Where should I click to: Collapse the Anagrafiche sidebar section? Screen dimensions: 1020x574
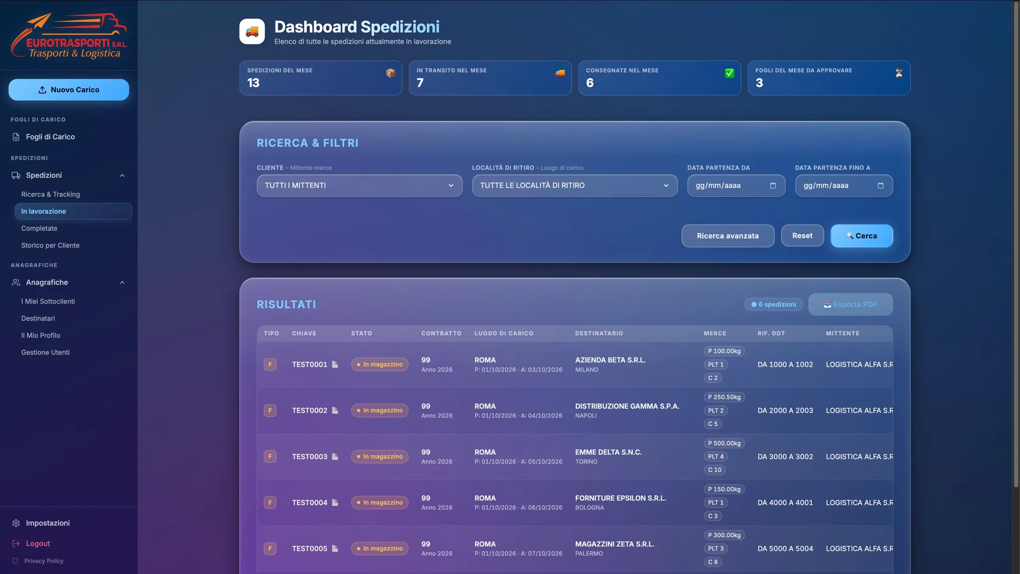pyautogui.click(x=122, y=282)
